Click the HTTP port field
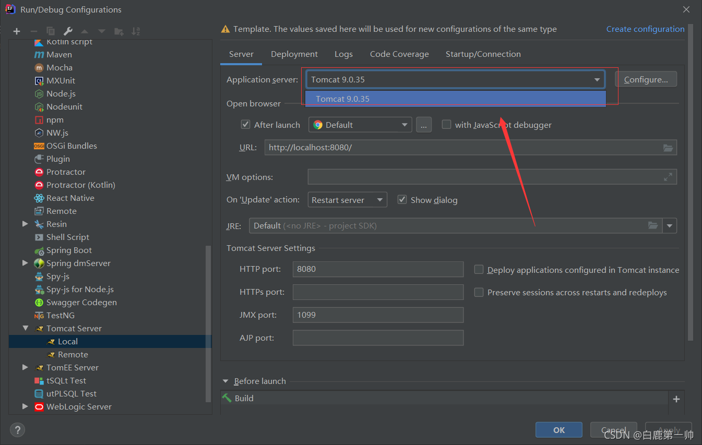The width and height of the screenshot is (702, 445). (x=378, y=269)
